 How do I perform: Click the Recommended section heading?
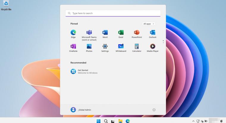[78, 63]
